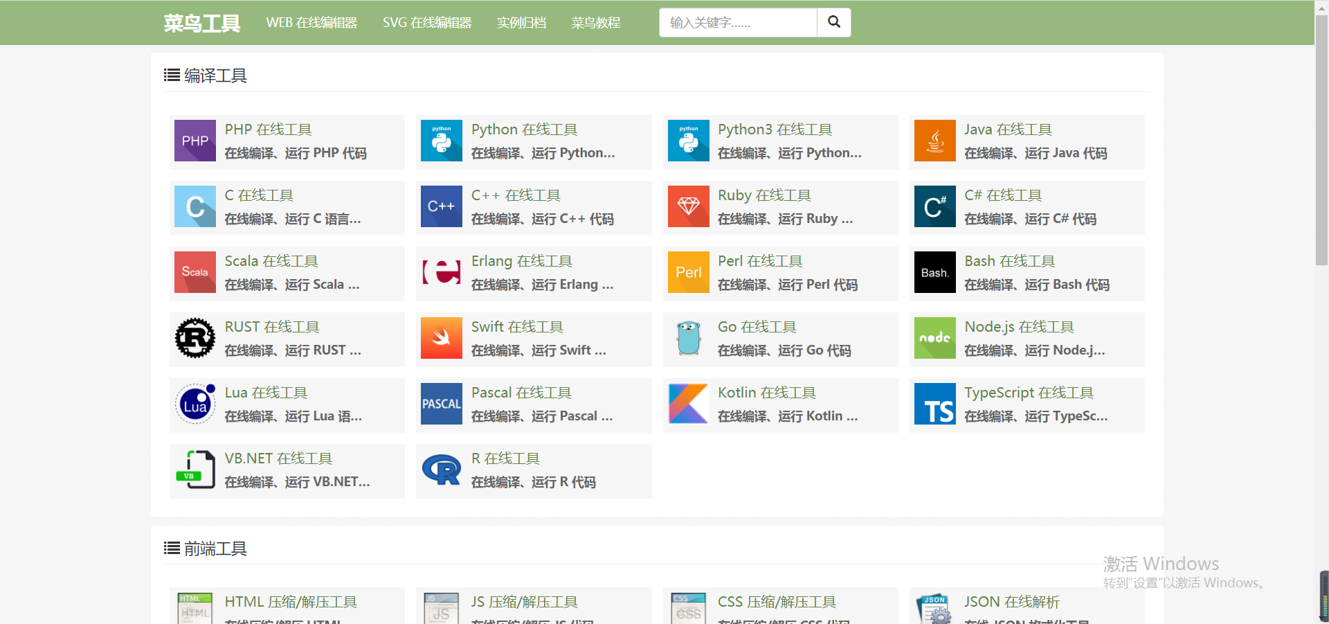Click the Go gopher mascot icon
1329x624 pixels.
tap(689, 338)
